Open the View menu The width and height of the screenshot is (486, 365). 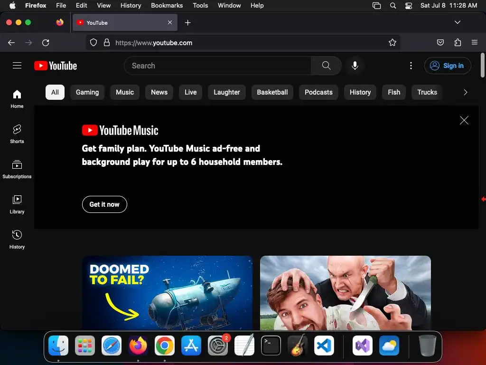(103, 5)
